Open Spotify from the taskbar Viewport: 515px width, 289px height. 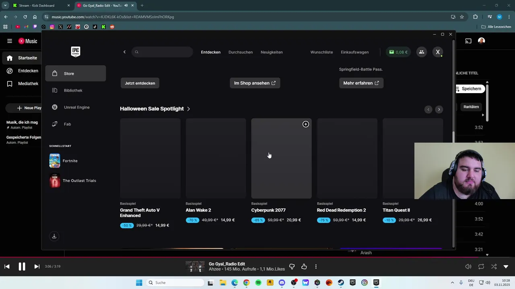coord(258,283)
